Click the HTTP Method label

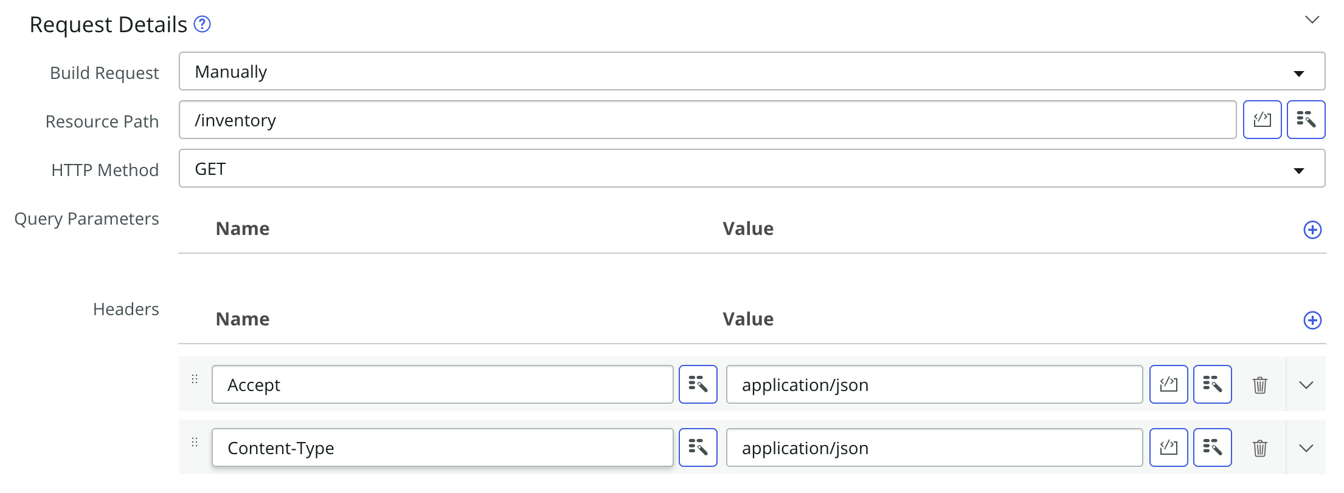[x=105, y=170]
